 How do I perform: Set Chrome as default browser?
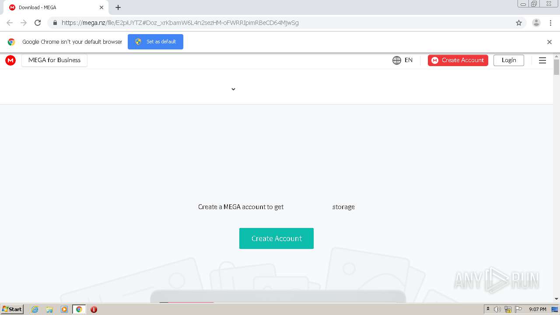155,42
